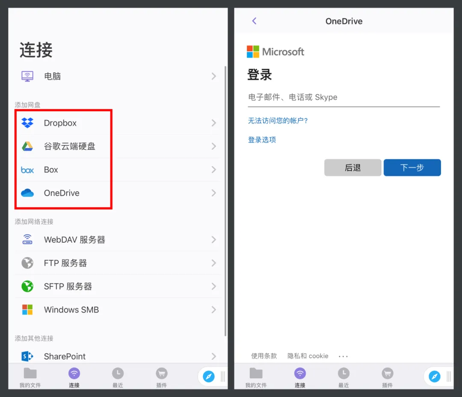Expand the 谷歌云端硬盘 row chevron
The width and height of the screenshot is (462, 397).
tap(214, 146)
